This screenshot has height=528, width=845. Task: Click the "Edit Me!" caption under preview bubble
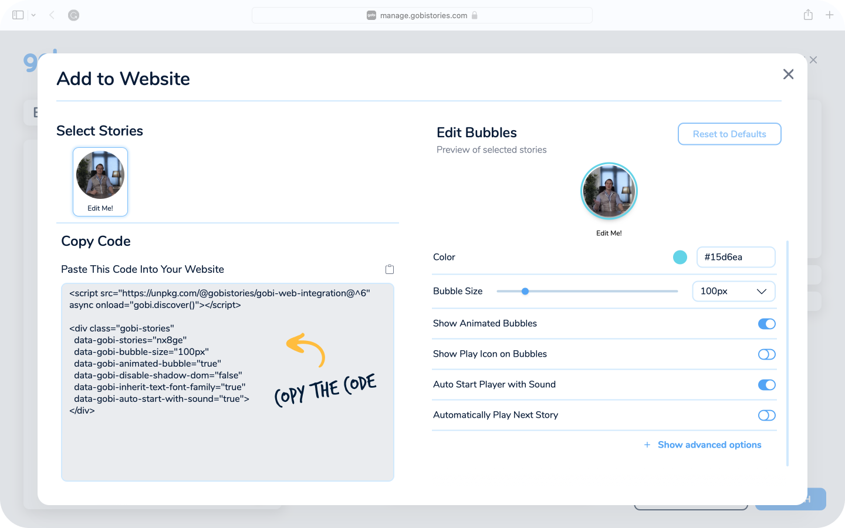click(609, 233)
